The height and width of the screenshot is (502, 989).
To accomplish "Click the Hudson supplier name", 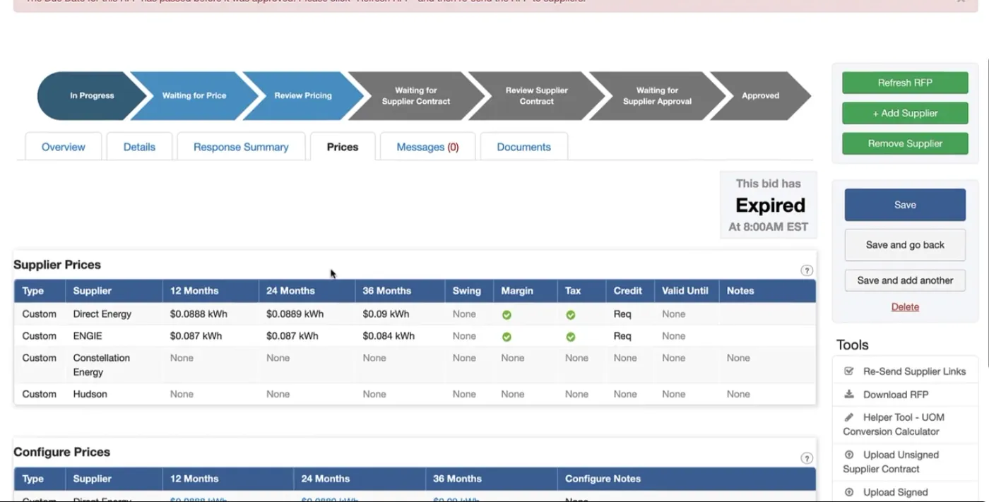I will tap(90, 394).
